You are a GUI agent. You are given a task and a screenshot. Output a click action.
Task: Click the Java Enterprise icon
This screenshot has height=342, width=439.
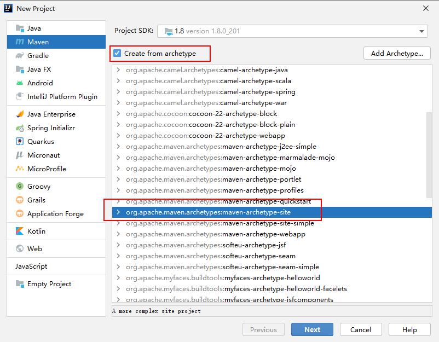pos(20,114)
